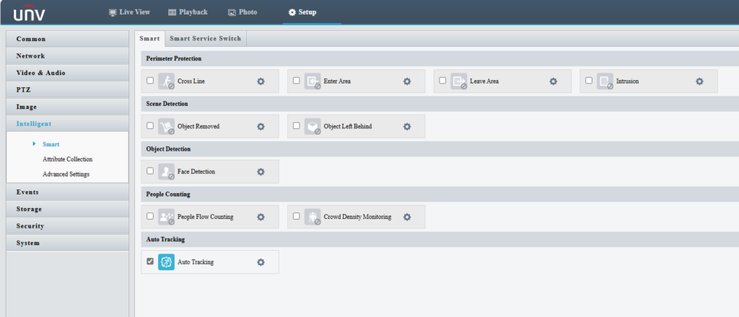Click the UNV logo
739x317 pixels.
[29, 13]
